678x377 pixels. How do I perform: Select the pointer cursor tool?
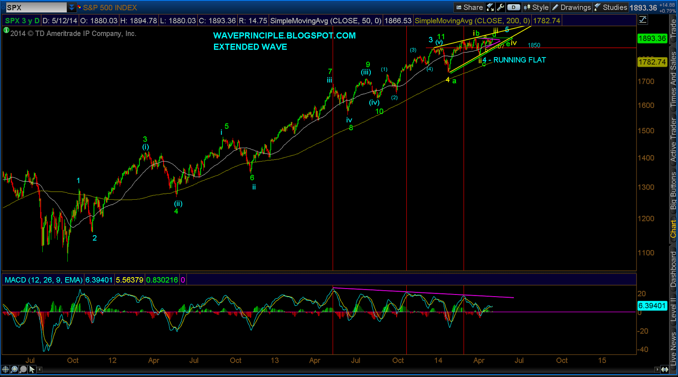(x=32, y=369)
